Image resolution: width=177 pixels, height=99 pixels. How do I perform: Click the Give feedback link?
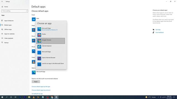click(160, 32)
